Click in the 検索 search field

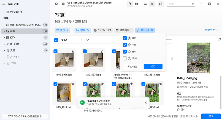179,4
